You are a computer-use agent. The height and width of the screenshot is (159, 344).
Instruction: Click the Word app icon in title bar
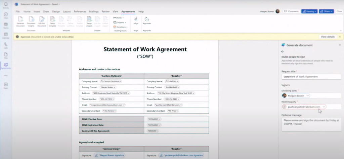click(x=16, y=4)
